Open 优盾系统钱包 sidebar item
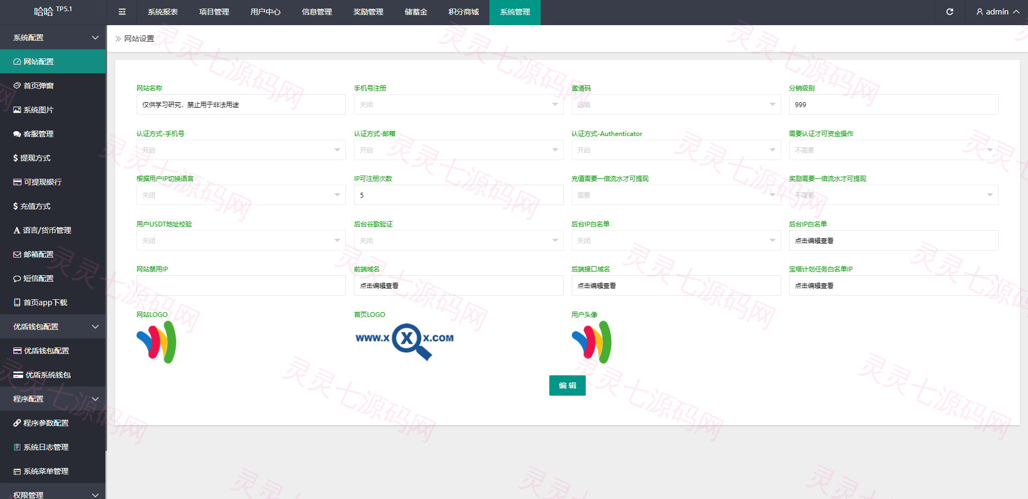This screenshot has height=499, width=1028. coord(53,375)
